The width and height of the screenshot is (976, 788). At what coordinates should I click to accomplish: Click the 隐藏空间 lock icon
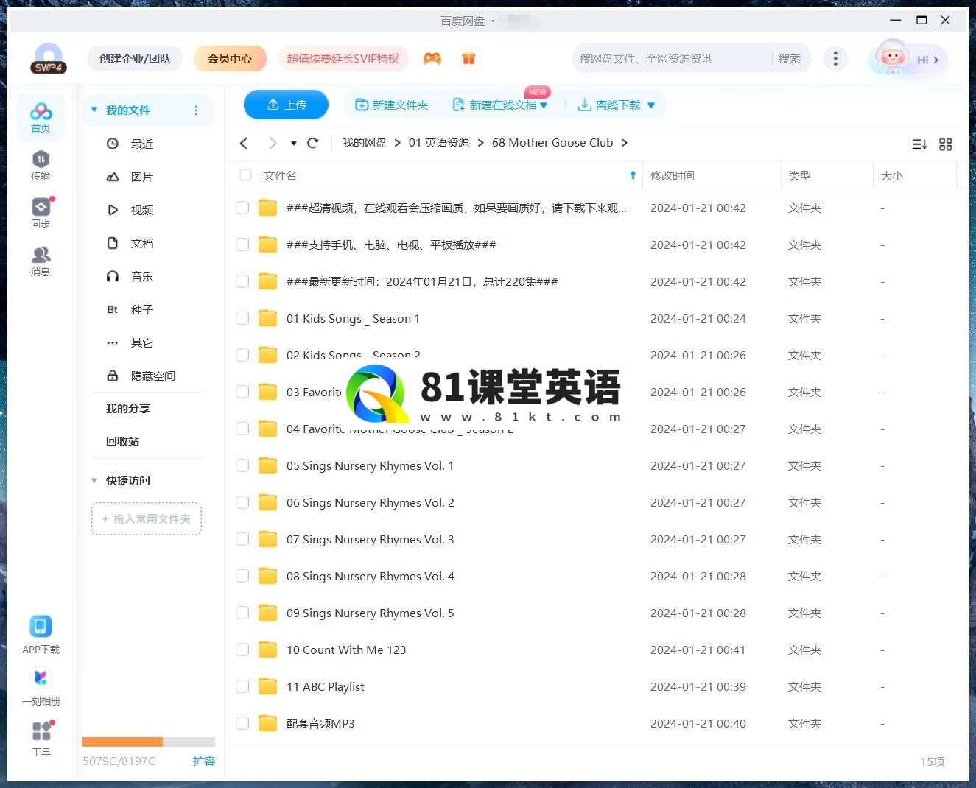point(113,376)
